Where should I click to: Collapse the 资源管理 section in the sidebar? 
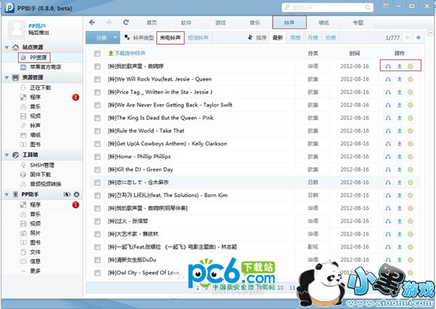pyautogui.click(x=6, y=76)
